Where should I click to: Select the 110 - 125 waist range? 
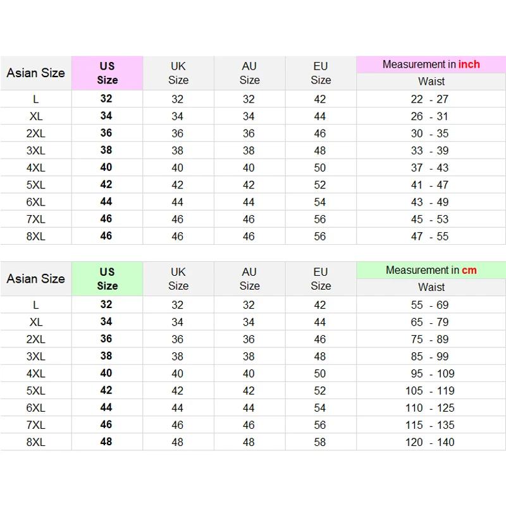coord(429,408)
